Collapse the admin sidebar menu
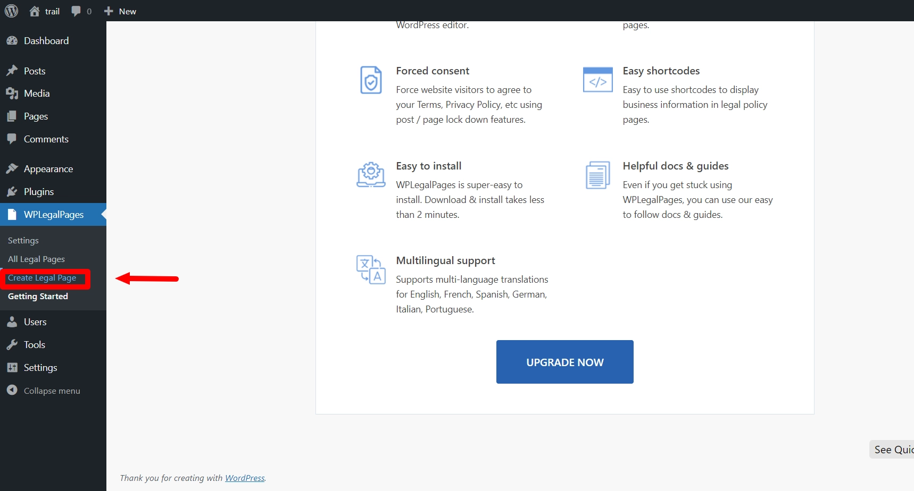This screenshot has width=914, height=491. pyautogui.click(x=13, y=391)
